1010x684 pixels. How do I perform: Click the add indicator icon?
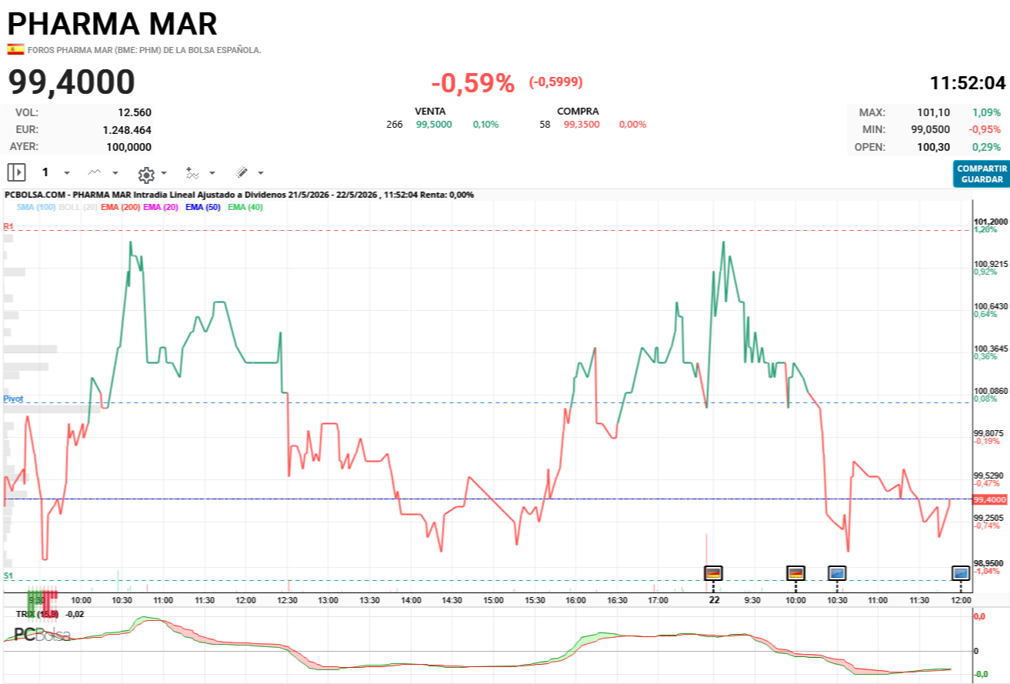click(192, 172)
